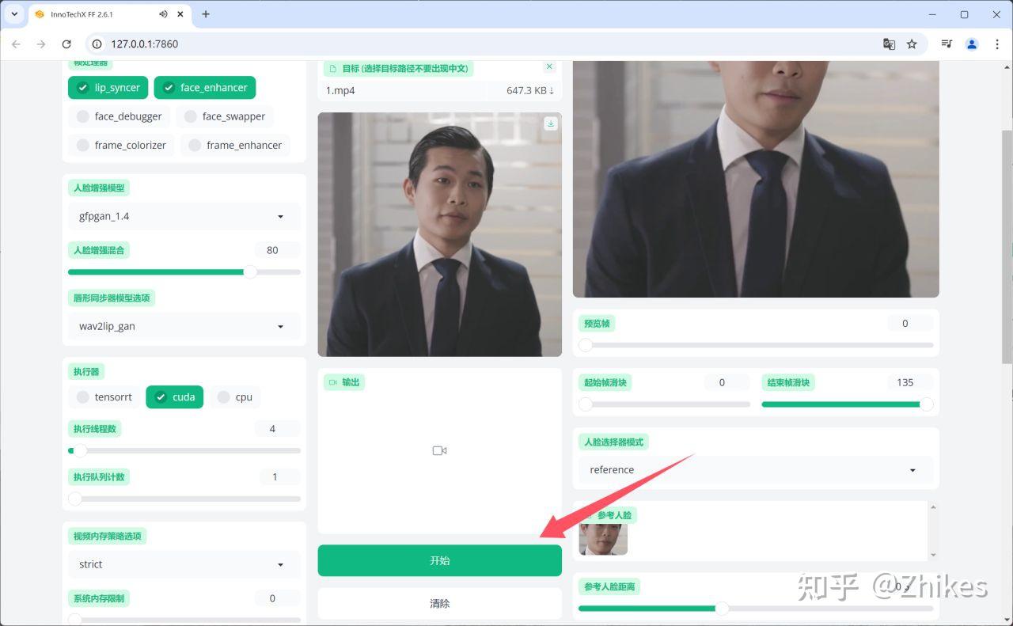Download the target video preview
1013x626 pixels.
[x=551, y=123]
